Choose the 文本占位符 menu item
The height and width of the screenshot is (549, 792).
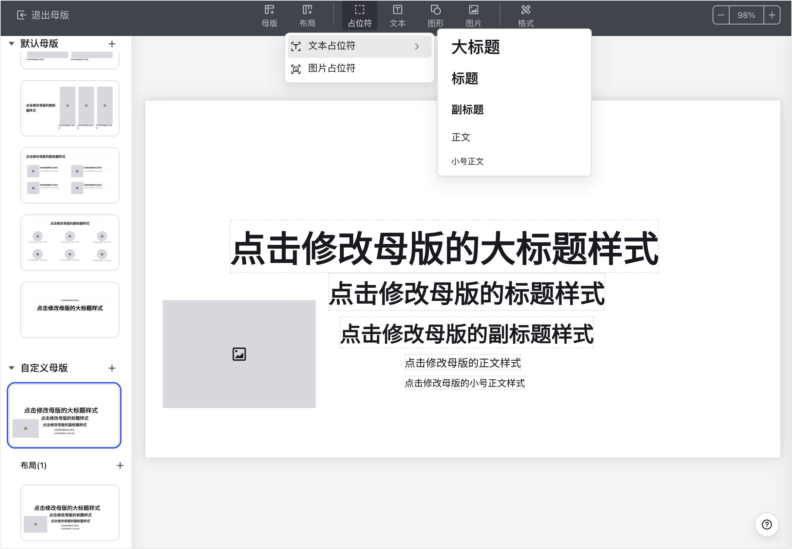coord(359,46)
